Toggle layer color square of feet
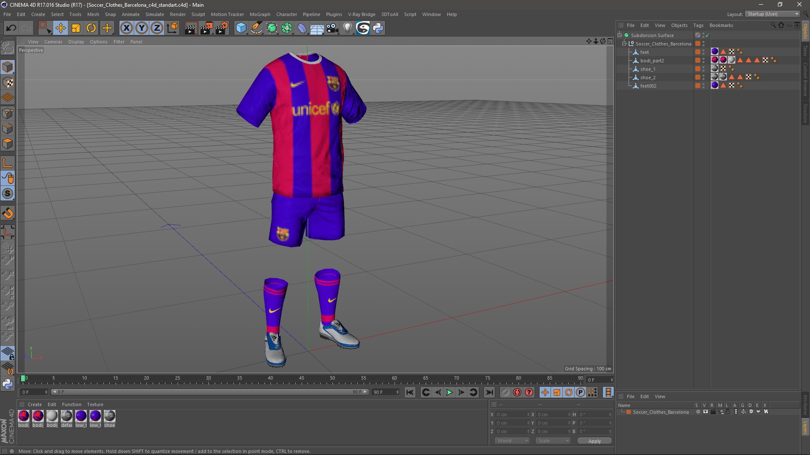This screenshot has height=455, width=810. coord(698,52)
